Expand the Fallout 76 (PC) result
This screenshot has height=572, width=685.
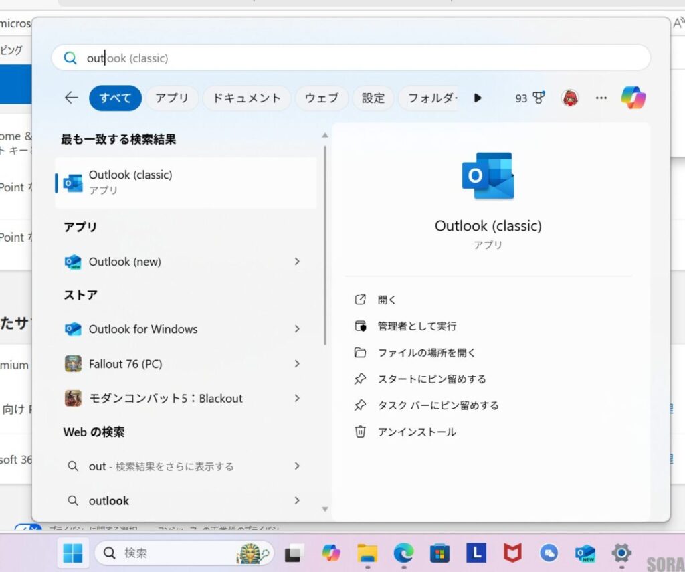point(297,364)
